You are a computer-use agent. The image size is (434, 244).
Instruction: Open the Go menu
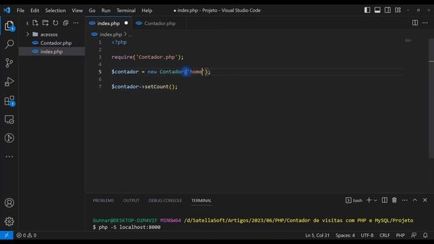(92, 10)
